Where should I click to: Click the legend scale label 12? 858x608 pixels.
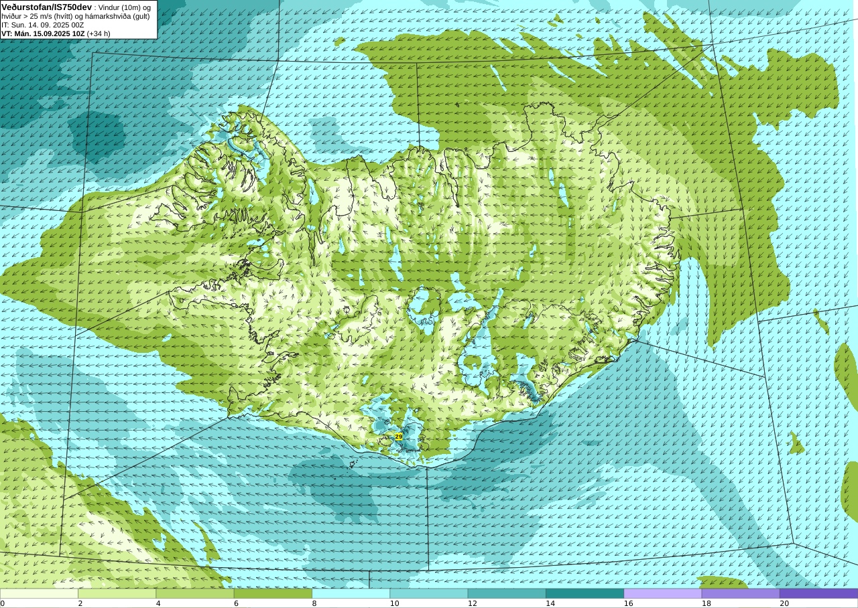point(473,603)
